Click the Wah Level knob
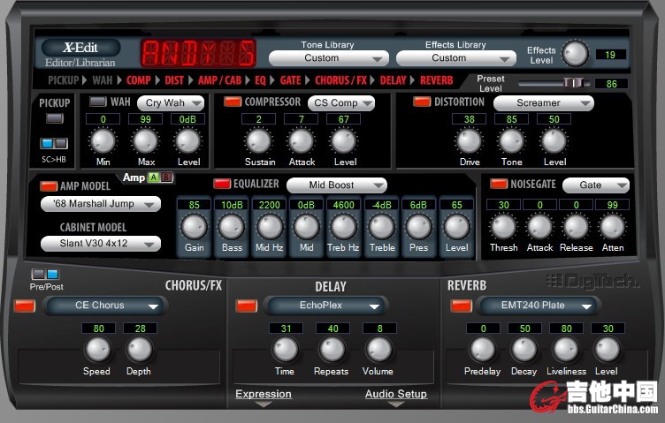This screenshot has width=665, height=423. pyautogui.click(x=187, y=141)
